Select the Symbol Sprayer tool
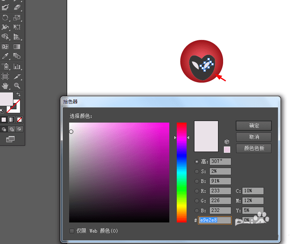Image resolution: width=306 pixels, height=244 pixels. [5, 66]
